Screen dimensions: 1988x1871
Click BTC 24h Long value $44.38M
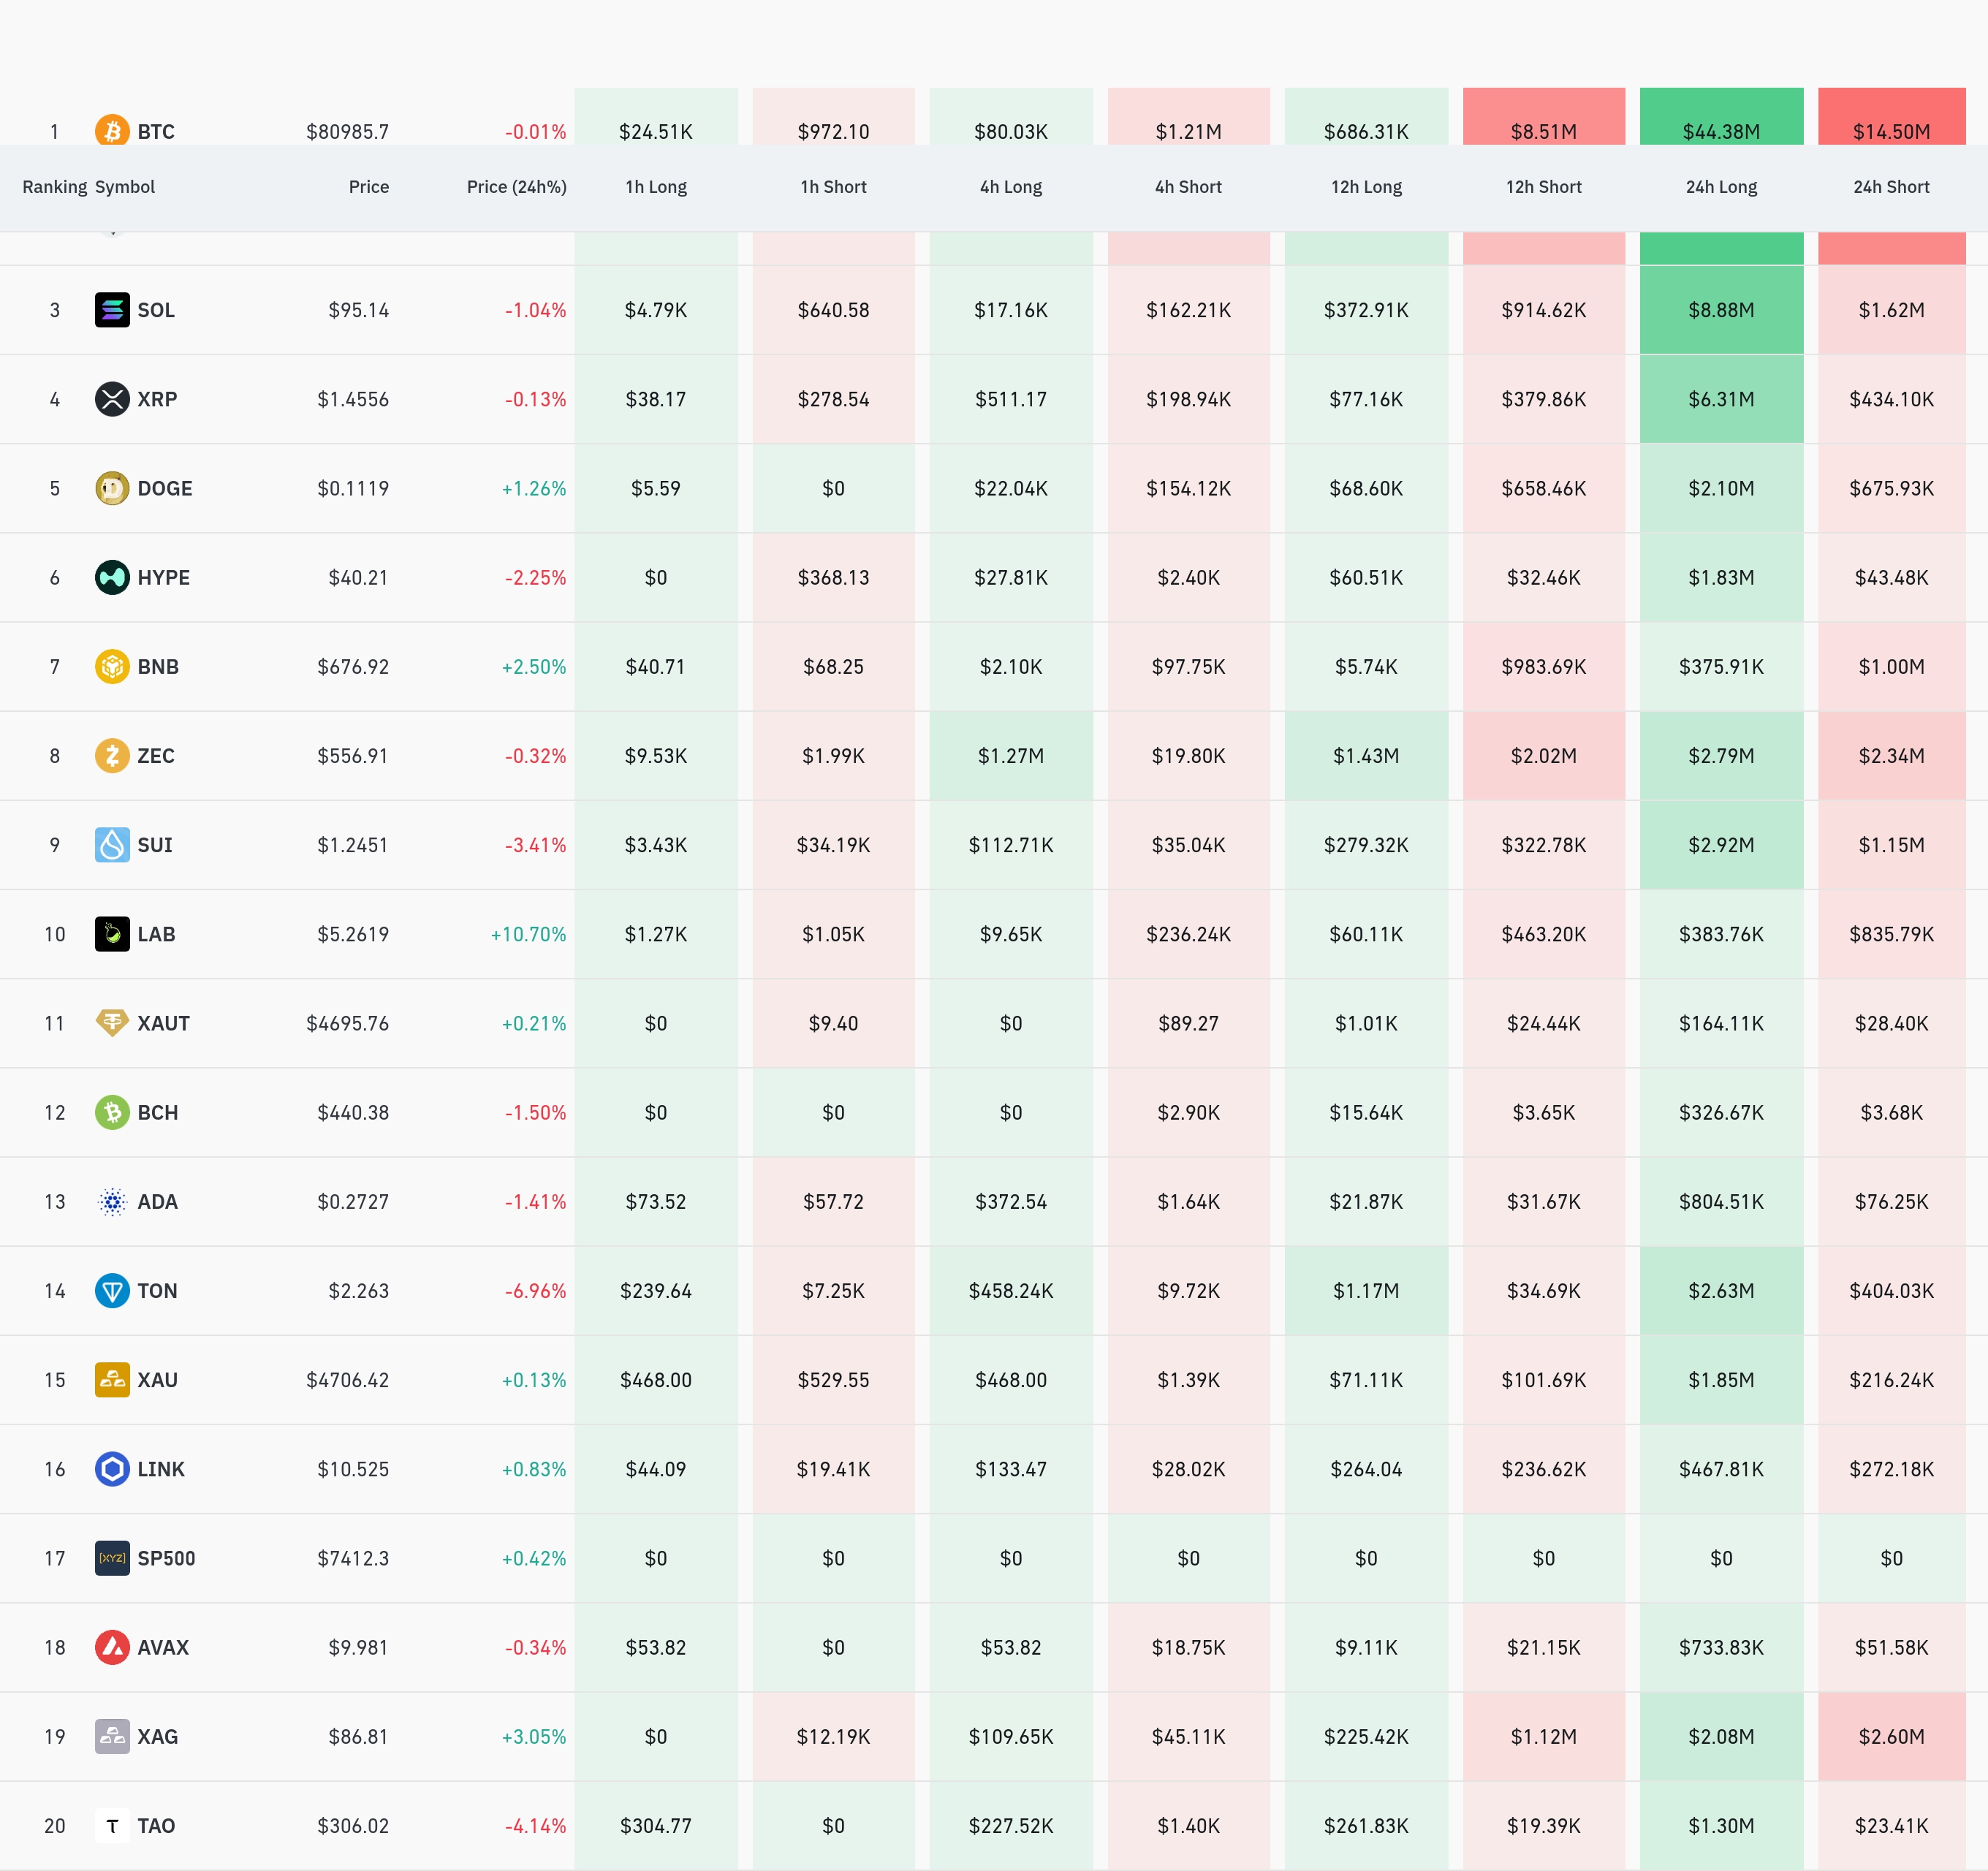click(1722, 132)
